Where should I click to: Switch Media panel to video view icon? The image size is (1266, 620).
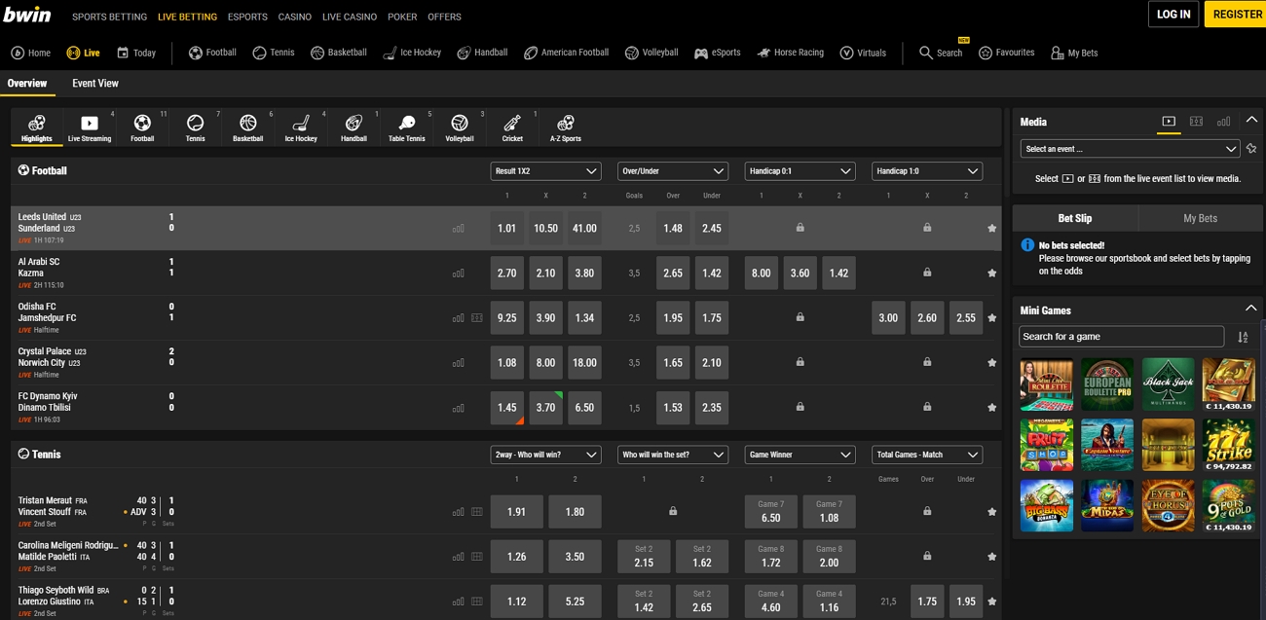[x=1169, y=122]
